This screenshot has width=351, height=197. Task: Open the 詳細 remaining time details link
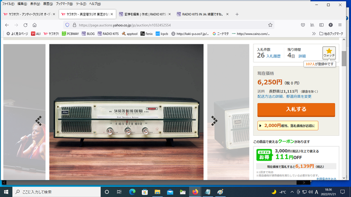point(302,56)
